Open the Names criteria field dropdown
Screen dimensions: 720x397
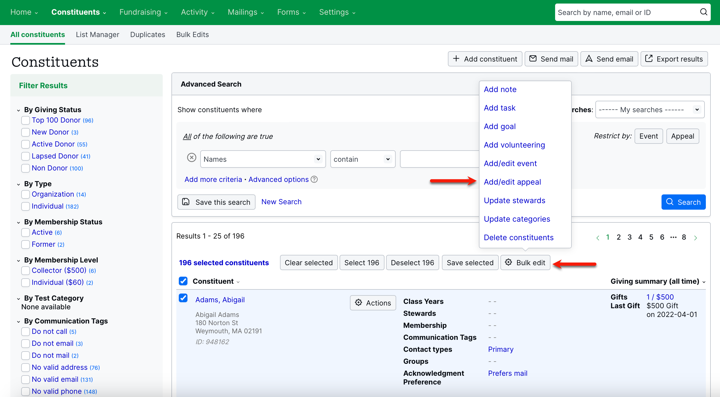(263, 159)
